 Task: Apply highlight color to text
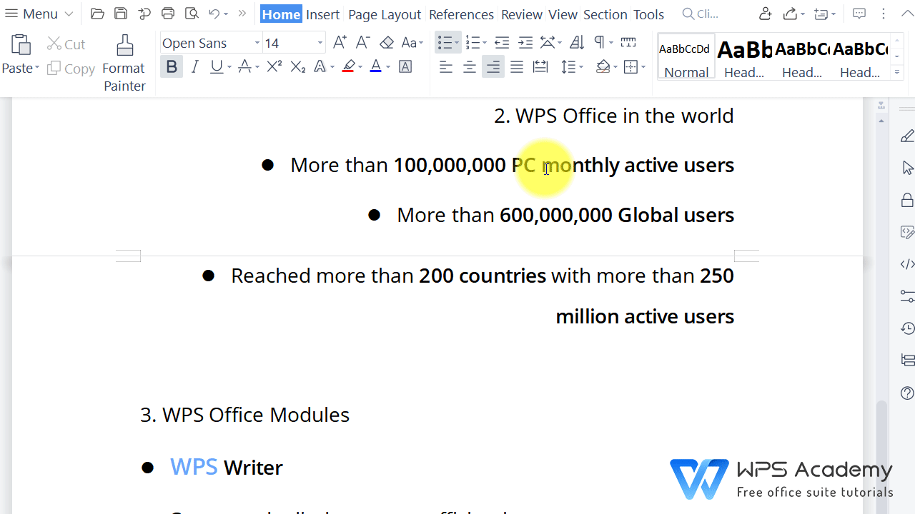[348, 66]
